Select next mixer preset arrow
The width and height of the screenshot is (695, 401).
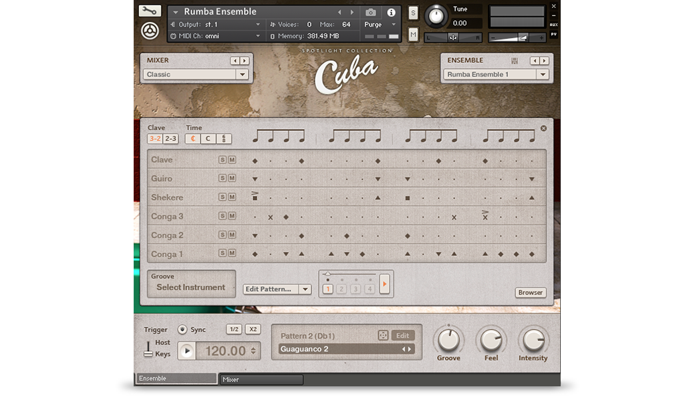(x=244, y=61)
